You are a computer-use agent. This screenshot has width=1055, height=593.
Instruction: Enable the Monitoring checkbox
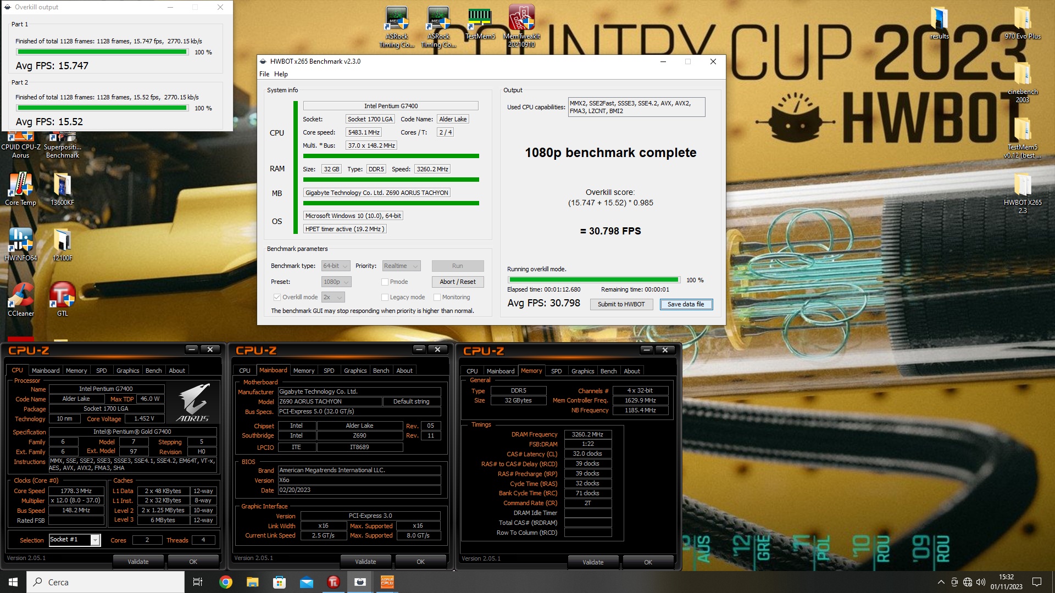click(437, 297)
